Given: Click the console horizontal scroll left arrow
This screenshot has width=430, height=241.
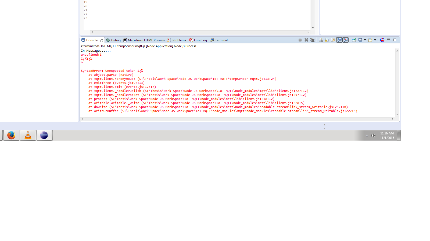Looking at the screenshot, I should [83, 119].
